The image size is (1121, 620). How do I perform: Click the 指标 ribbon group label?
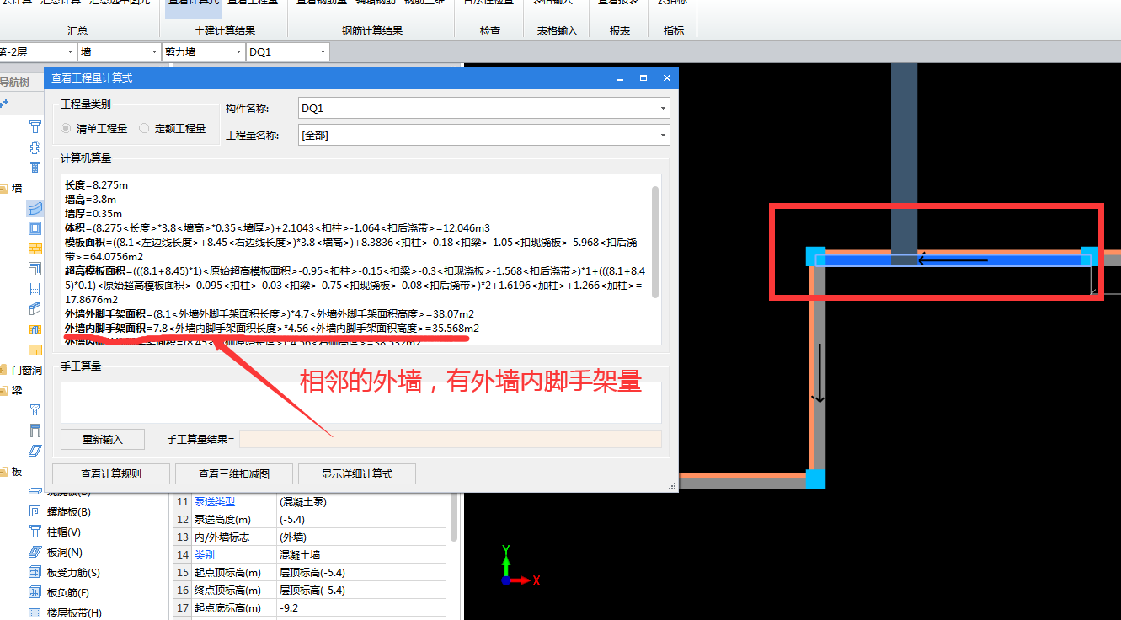pyautogui.click(x=674, y=31)
